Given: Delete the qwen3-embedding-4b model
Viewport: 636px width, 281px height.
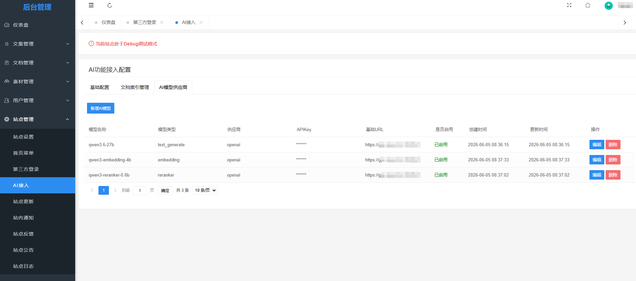Looking at the screenshot, I should pos(613,160).
